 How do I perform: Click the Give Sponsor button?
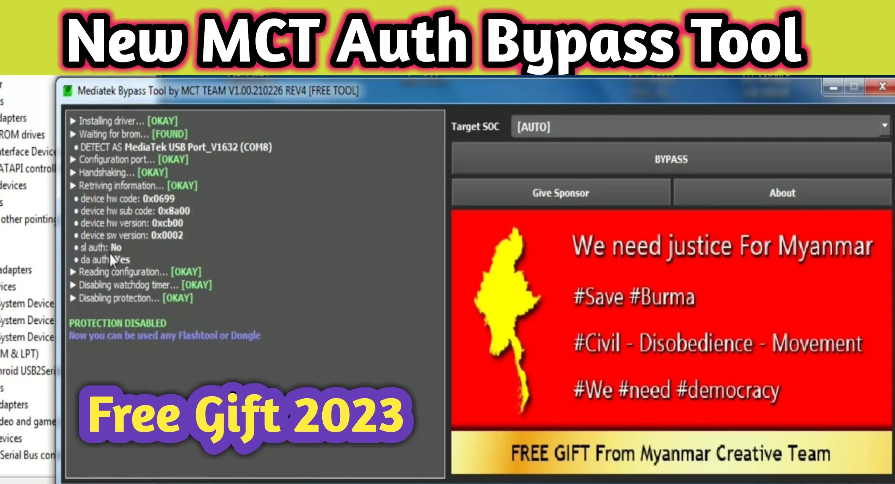pyautogui.click(x=560, y=193)
